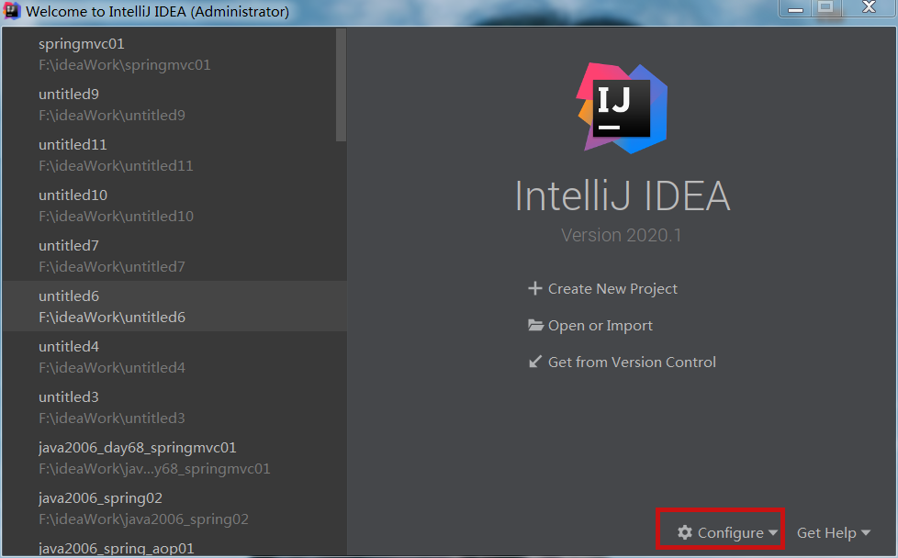The height and width of the screenshot is (558, 898).
Task: Click the path F:\ideaWork\java2006_spring02
Action: [x=143, y=519]
